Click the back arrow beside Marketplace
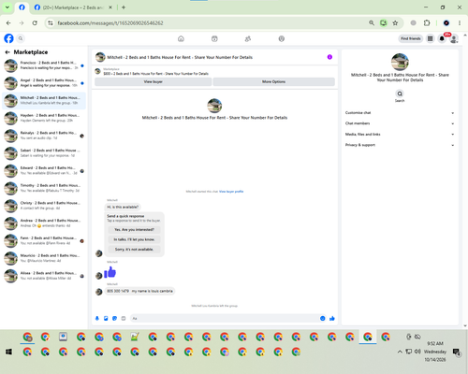468x374 pixels. coord(7,52)
